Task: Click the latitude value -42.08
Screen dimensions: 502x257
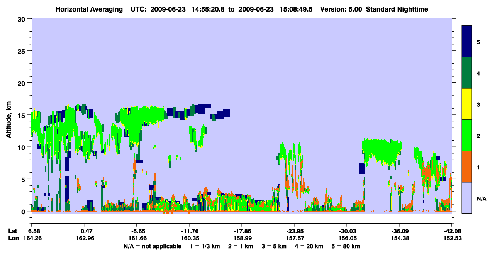Action: [x=452, y=231]
